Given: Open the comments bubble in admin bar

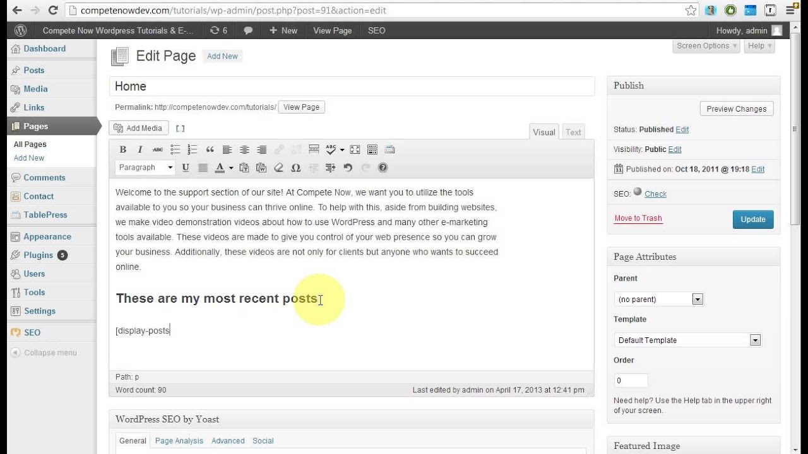Looking at the screenshot, I should [x=248, y=30].
